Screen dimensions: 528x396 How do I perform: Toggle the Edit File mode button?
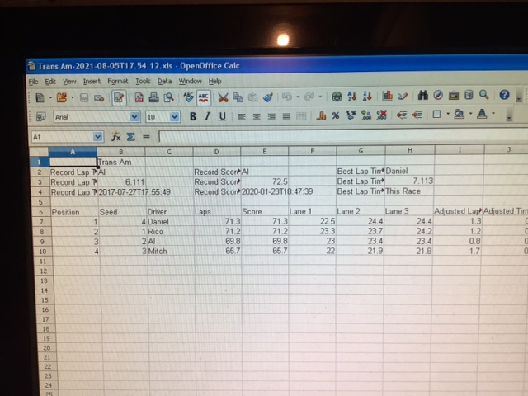coord(119,97)
